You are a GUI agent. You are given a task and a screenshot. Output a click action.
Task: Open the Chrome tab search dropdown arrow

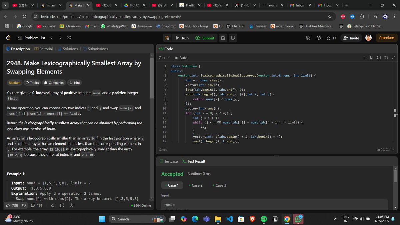[5, 5]
